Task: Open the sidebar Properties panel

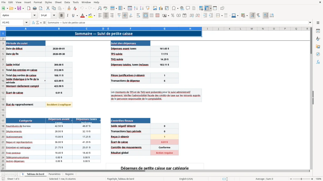Action: coord(318,31)
